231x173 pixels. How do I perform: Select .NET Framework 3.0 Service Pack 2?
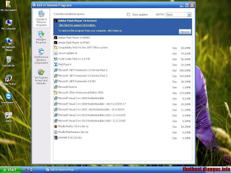point(123,76)
